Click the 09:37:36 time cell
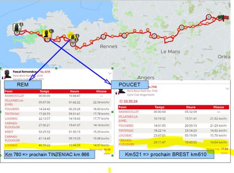The image size is (234, 173). [x=44, y=102]
